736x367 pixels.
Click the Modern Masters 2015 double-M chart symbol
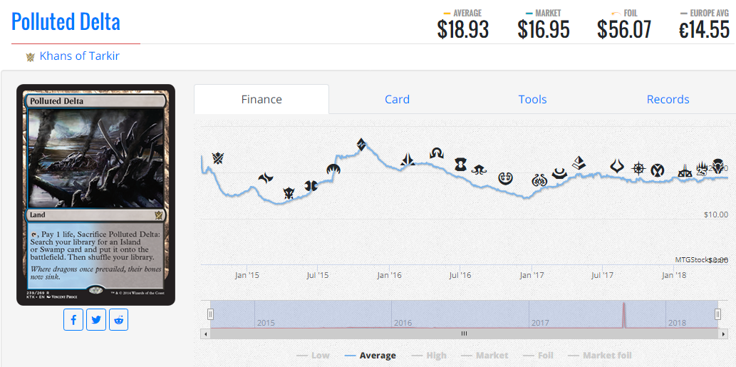click(x=311, y=186)
